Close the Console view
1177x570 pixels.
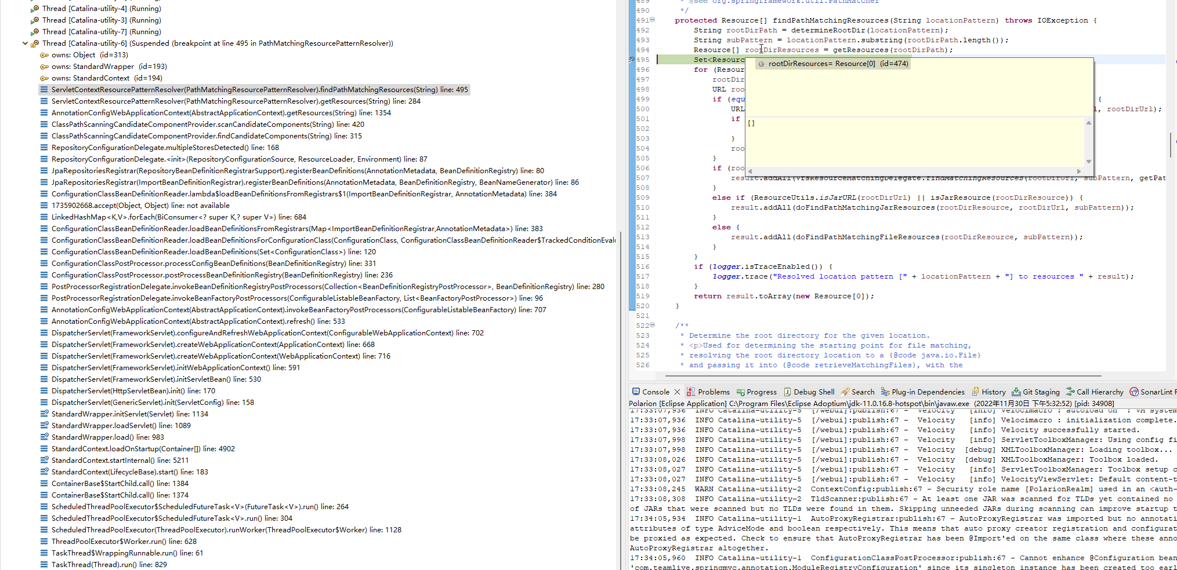click(x=677, y=392)
